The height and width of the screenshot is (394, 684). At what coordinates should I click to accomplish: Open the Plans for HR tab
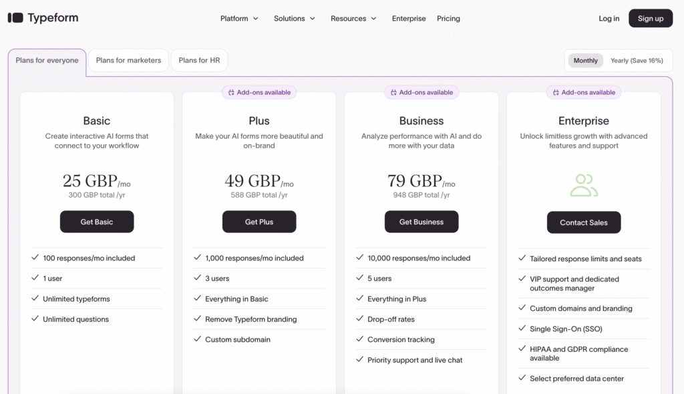coord(199,60)
